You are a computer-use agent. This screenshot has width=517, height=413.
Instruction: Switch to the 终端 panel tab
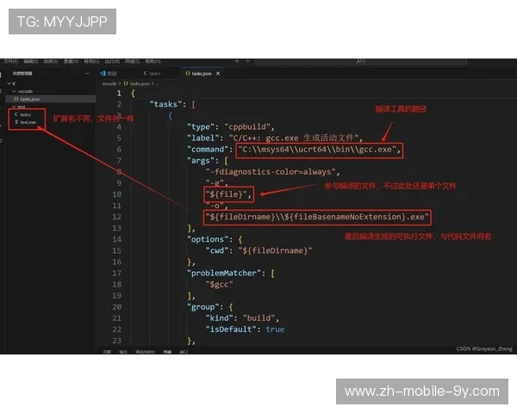pyautogui.click(x=166, y=351)
